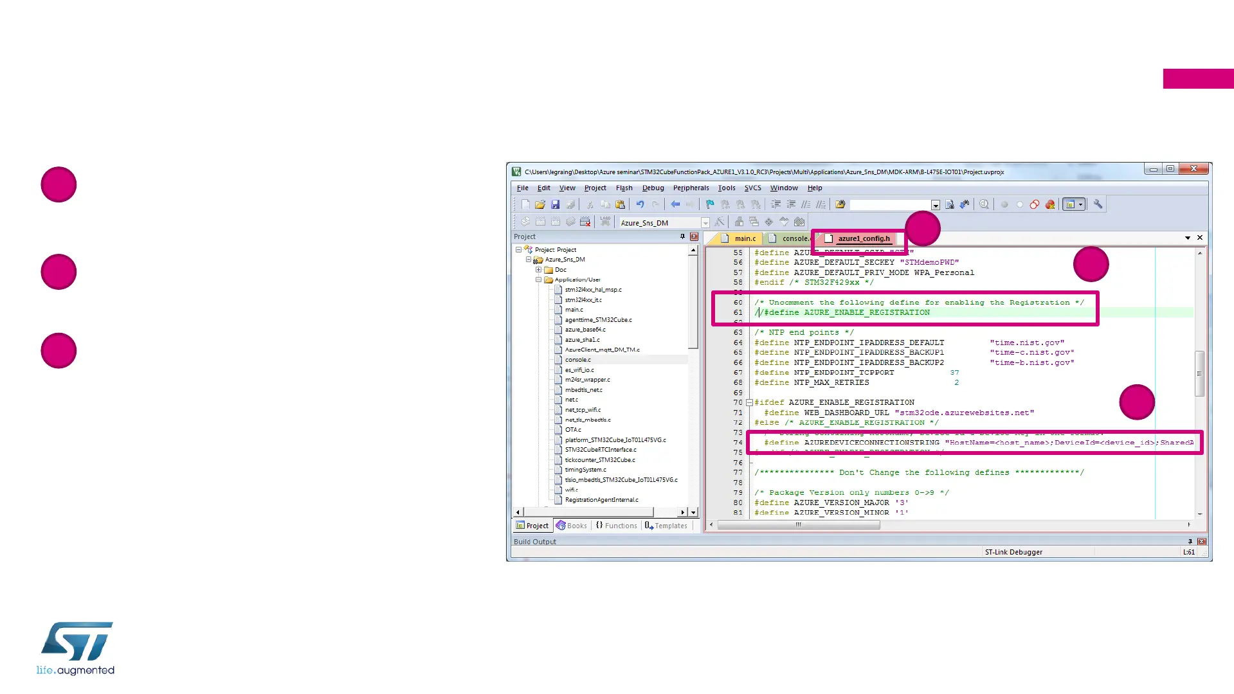Open the editor tab list dropdown arrow
1234x694 pixels.
point(1188,238)
